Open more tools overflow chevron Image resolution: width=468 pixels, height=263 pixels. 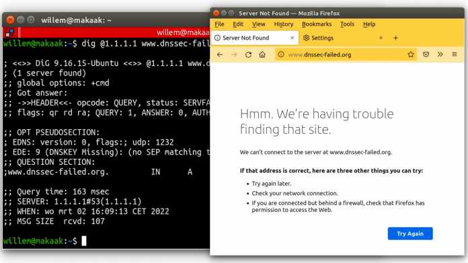440,54
